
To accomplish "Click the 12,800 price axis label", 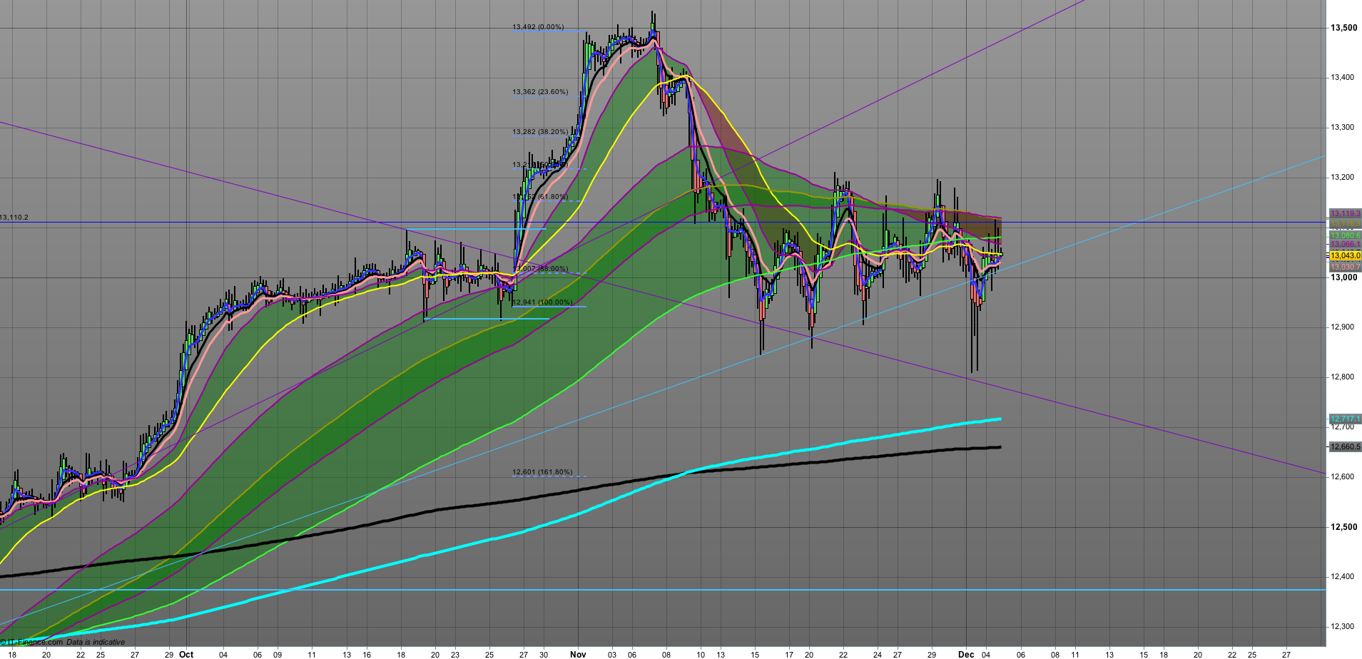I will click(x=1343, y=377).
